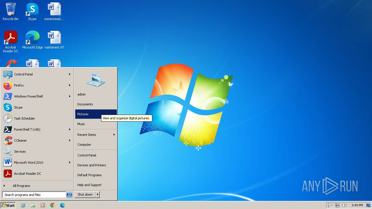This screenshot has width=372, height=209.
Task: Launch Windows PowerShell from the Start menu
Action: tap(37, 96)
